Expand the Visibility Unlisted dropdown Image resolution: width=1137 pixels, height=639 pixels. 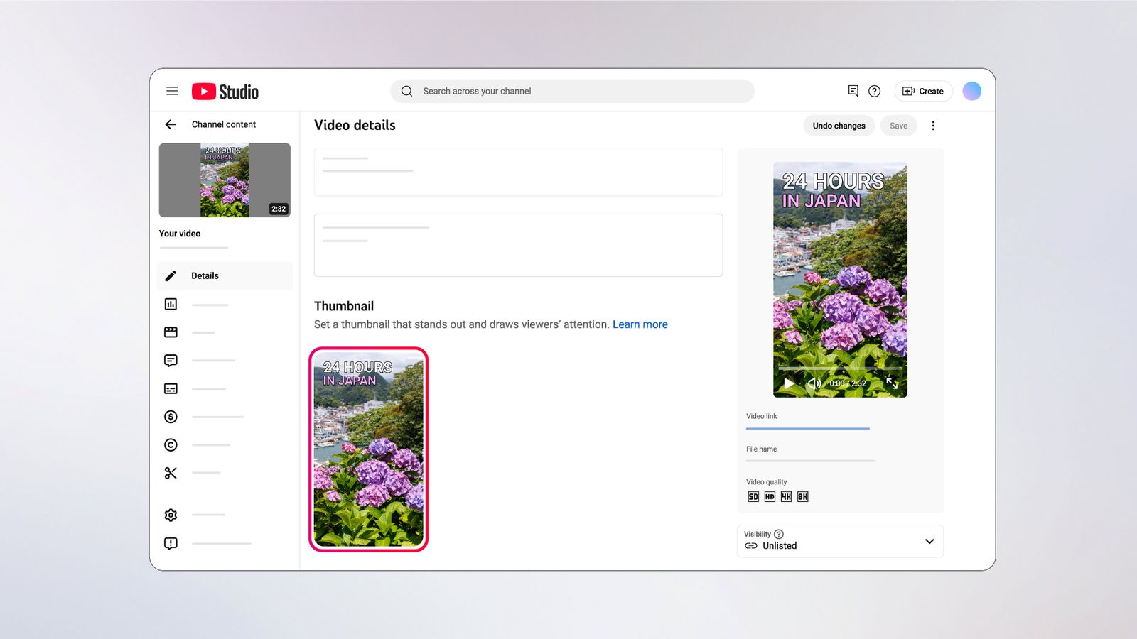[840, 541]
